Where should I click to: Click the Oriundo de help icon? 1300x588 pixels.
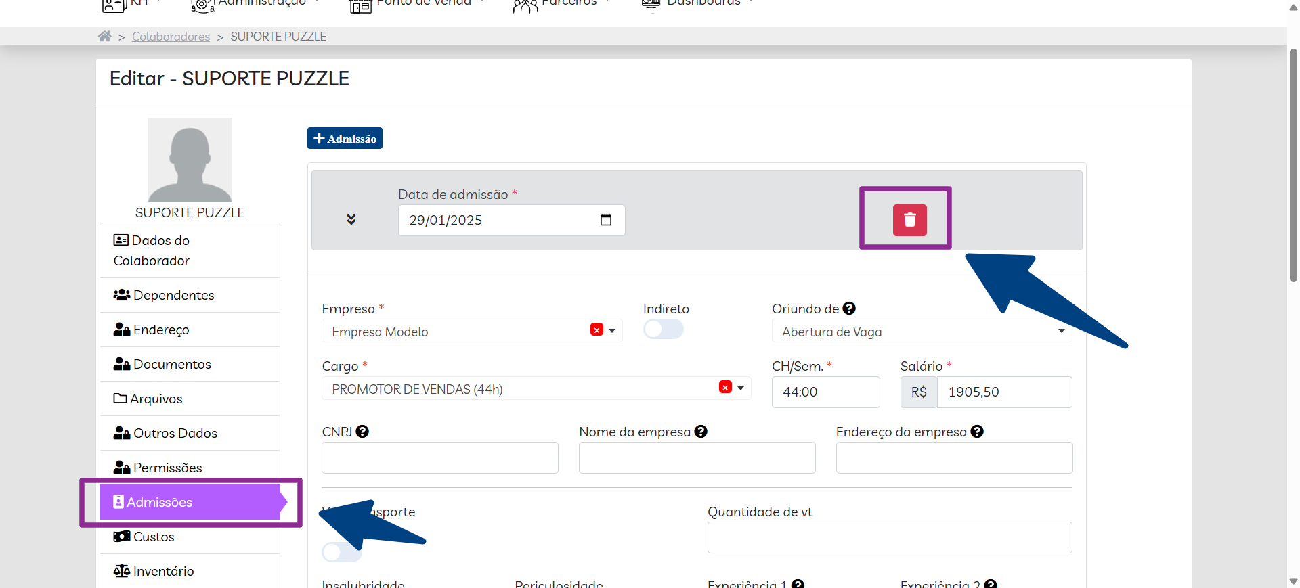pos(849,309)
